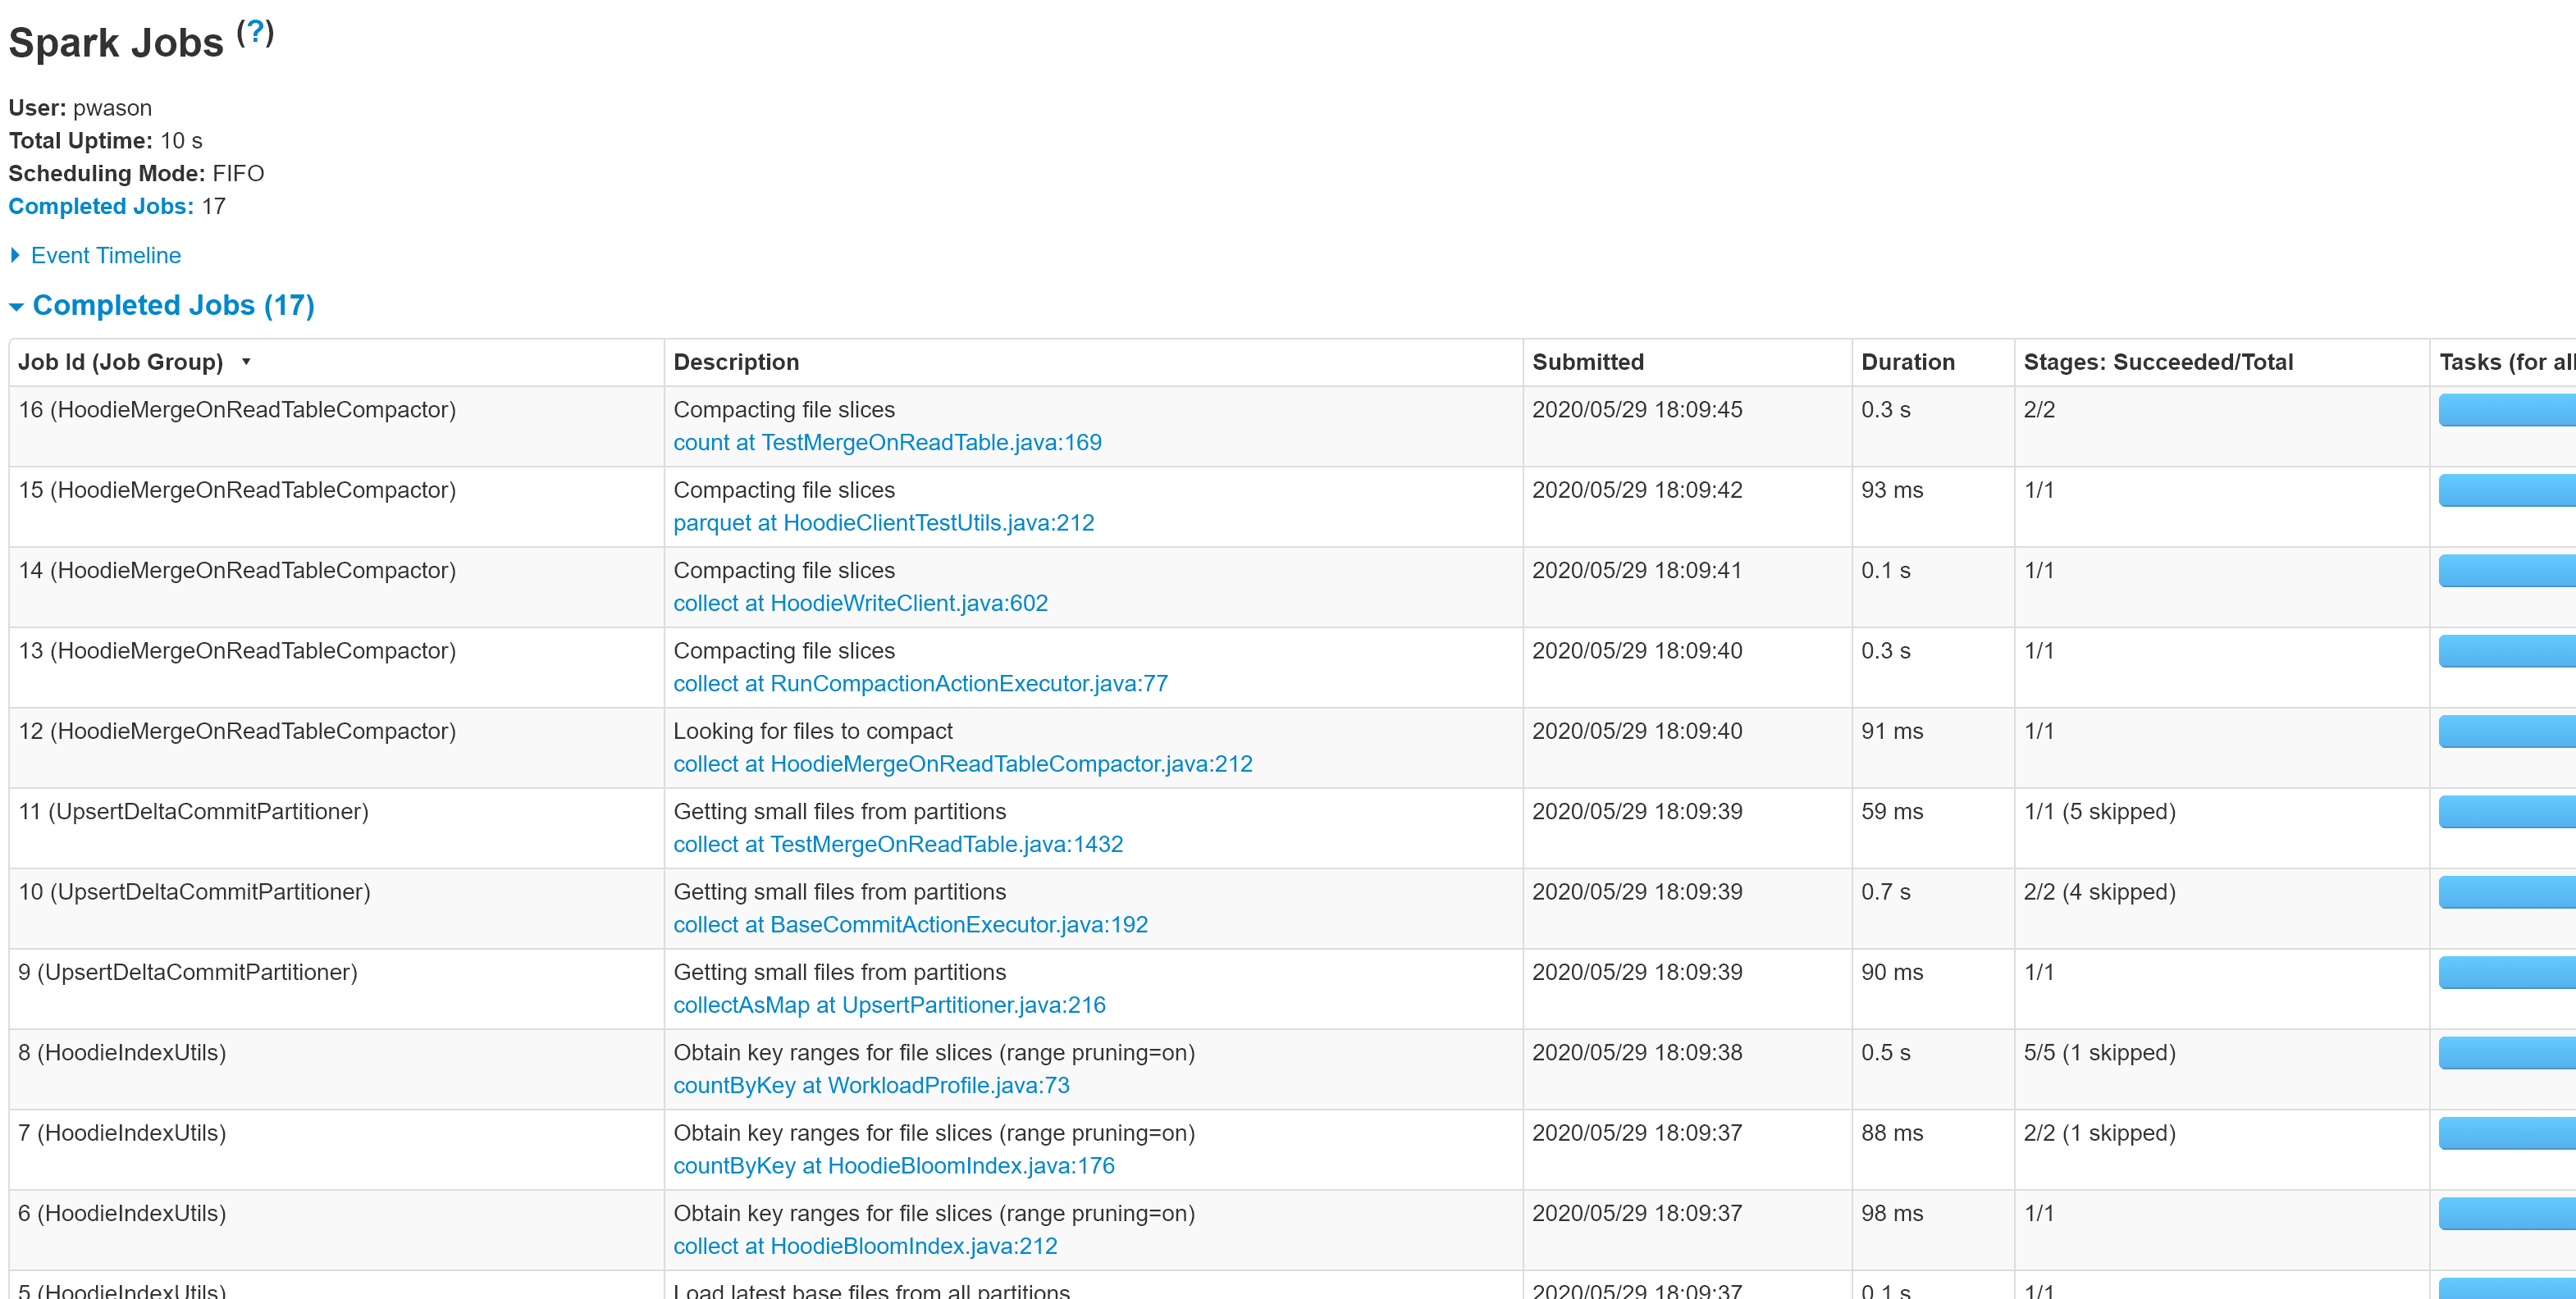The height and width of the screenshot is (1299, 2576).
Task: Open collect at HoodieWriteClient.java:602 link
Action: [860, 603]
